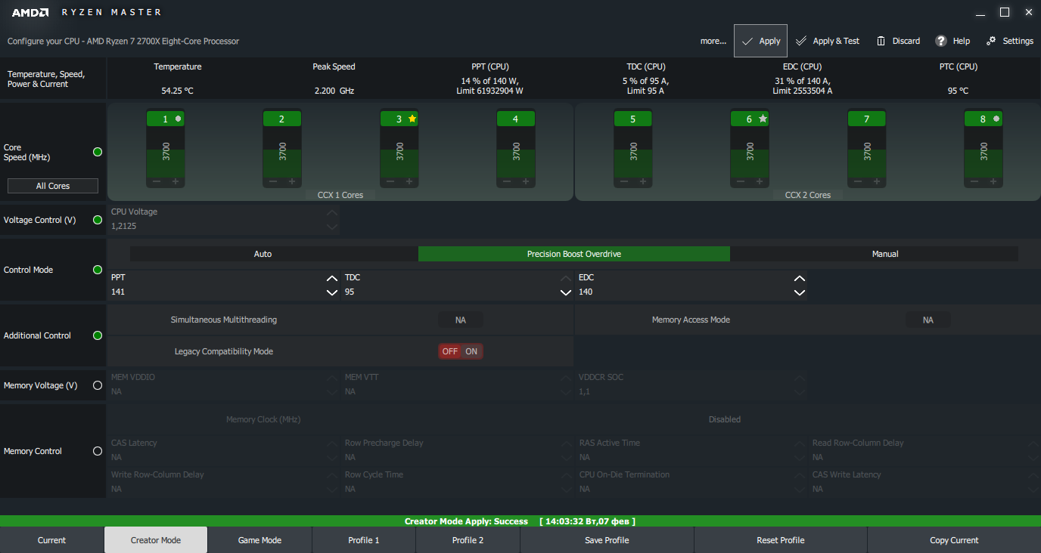The image size is (1041, 553).
Task: Toggle the Additional Control section indicator
Action: [97, 335]
